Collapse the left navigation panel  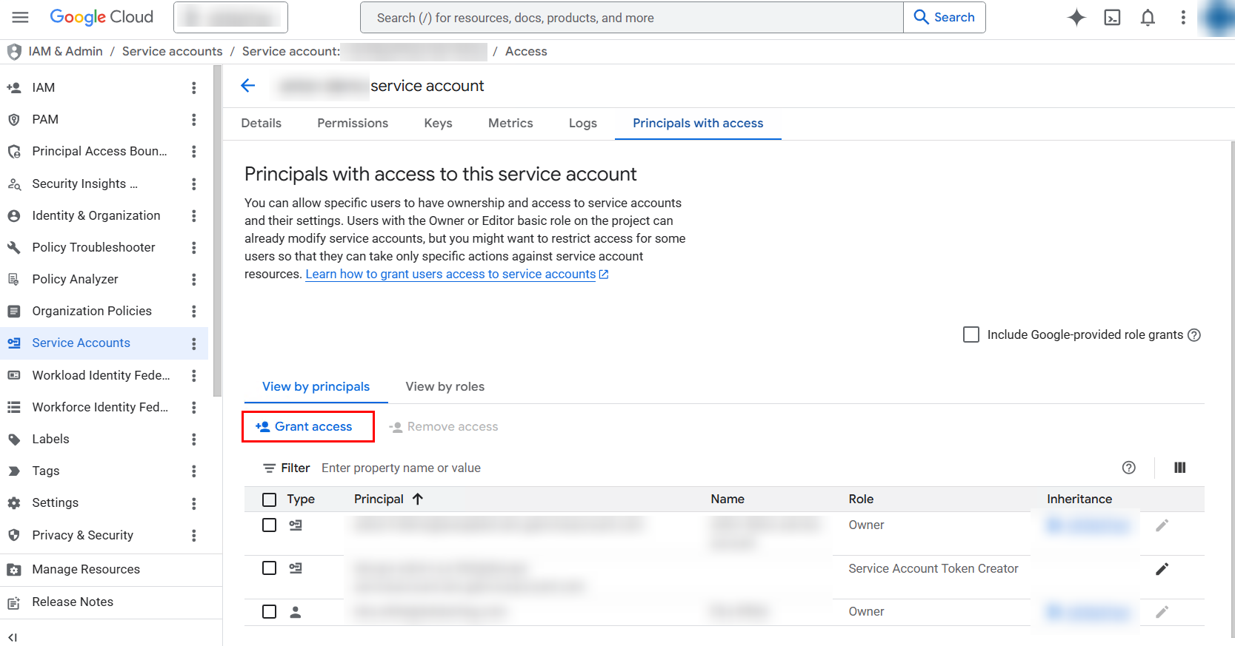(13, 637)
